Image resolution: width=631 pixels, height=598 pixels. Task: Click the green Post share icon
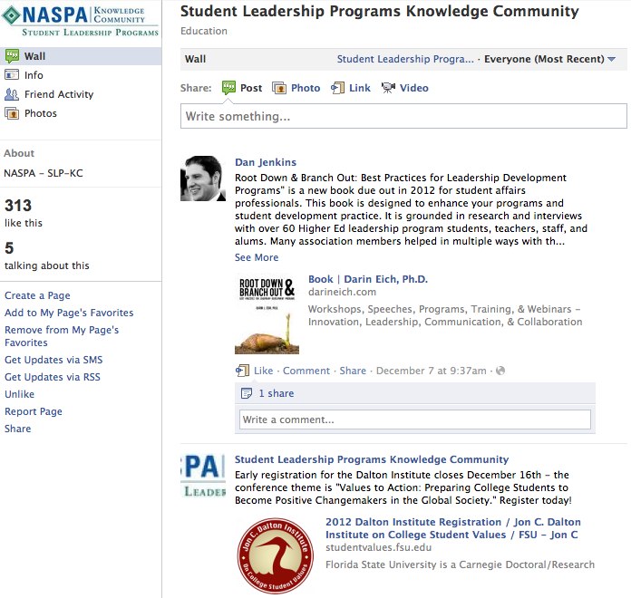[x=228, y=88]
